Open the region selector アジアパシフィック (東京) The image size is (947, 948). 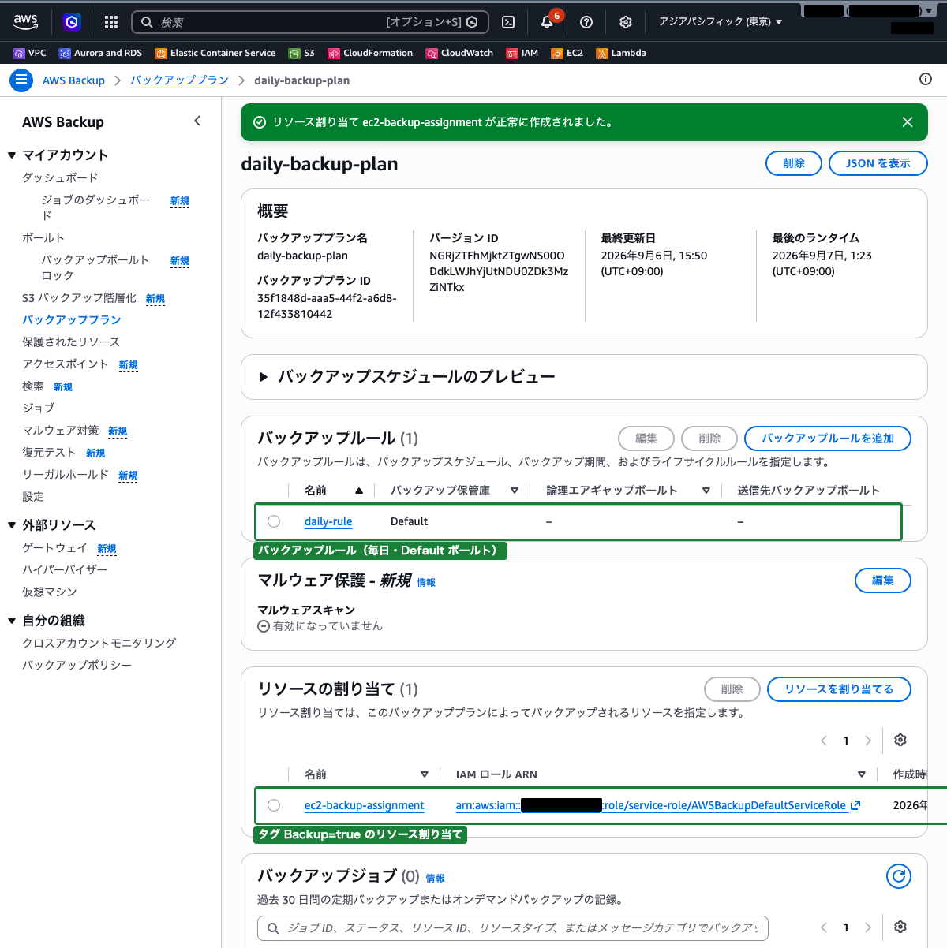pos(721,22)
